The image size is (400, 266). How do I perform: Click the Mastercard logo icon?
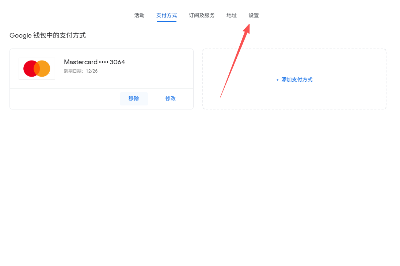tap(37, 69)
